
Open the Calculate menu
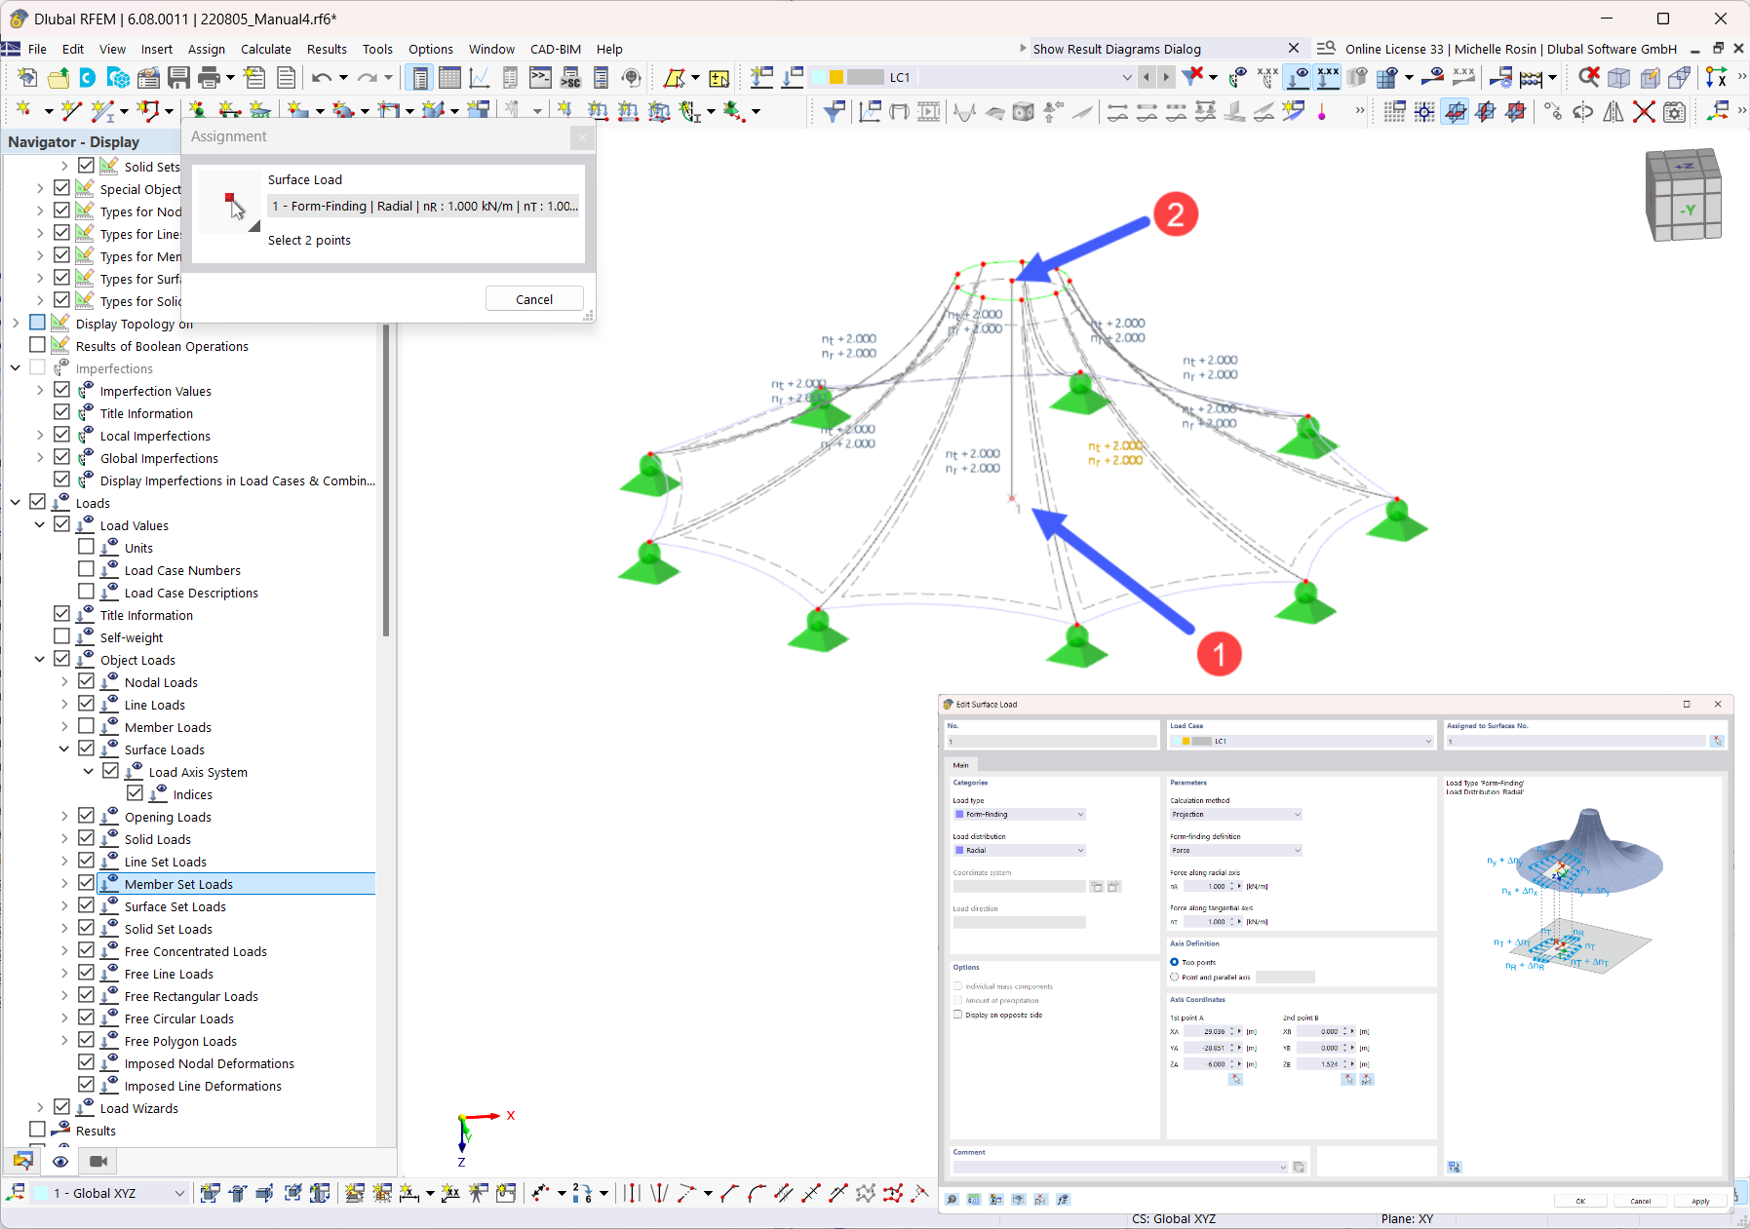(265, 49)
